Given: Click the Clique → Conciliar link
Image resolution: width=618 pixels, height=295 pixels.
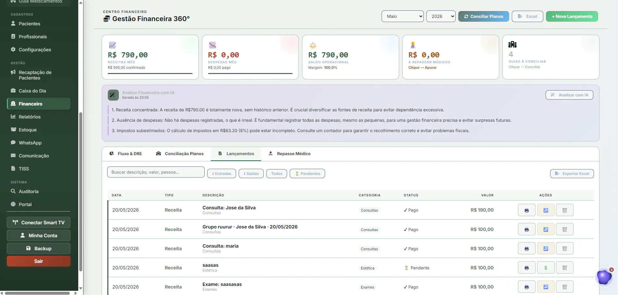Looking at the screenshot, I should pyautogui.click(x=524, y=67).
